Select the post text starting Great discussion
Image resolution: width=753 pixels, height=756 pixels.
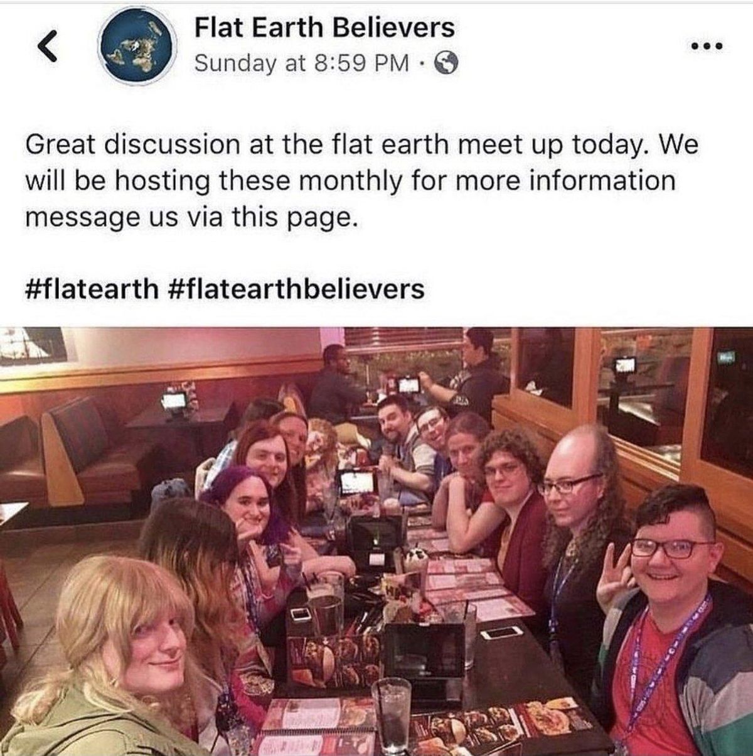[361, 181]
